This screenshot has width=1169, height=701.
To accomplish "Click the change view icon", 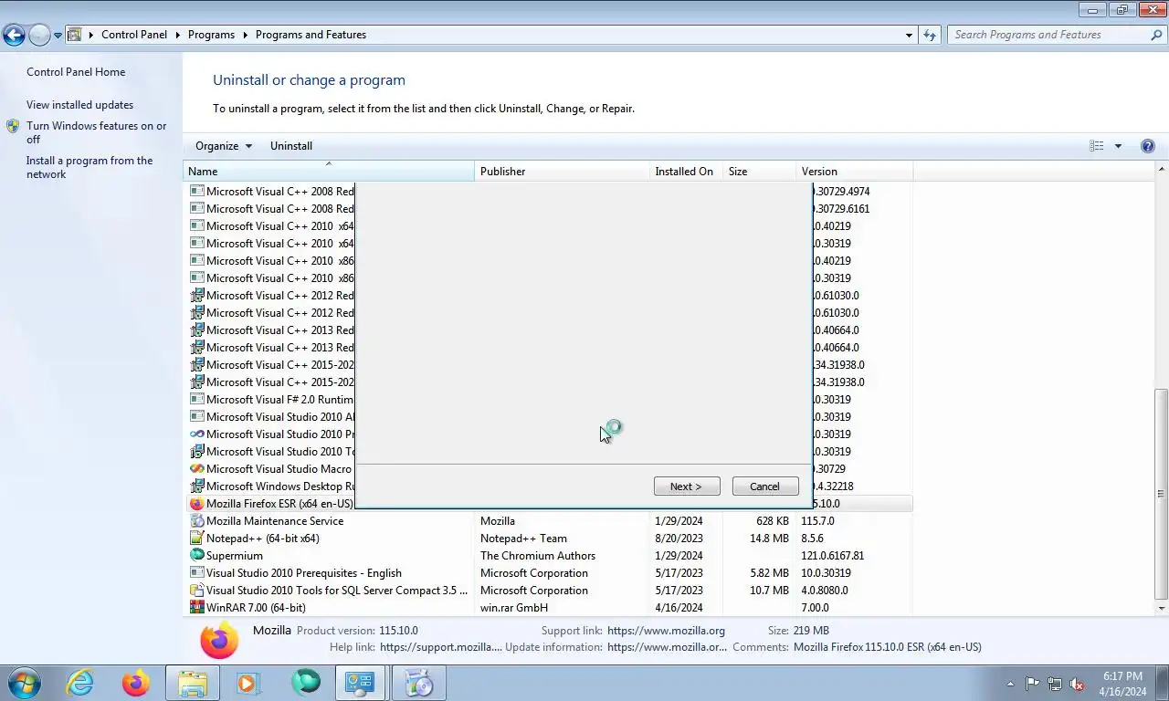I will (x=1096, y=146).
